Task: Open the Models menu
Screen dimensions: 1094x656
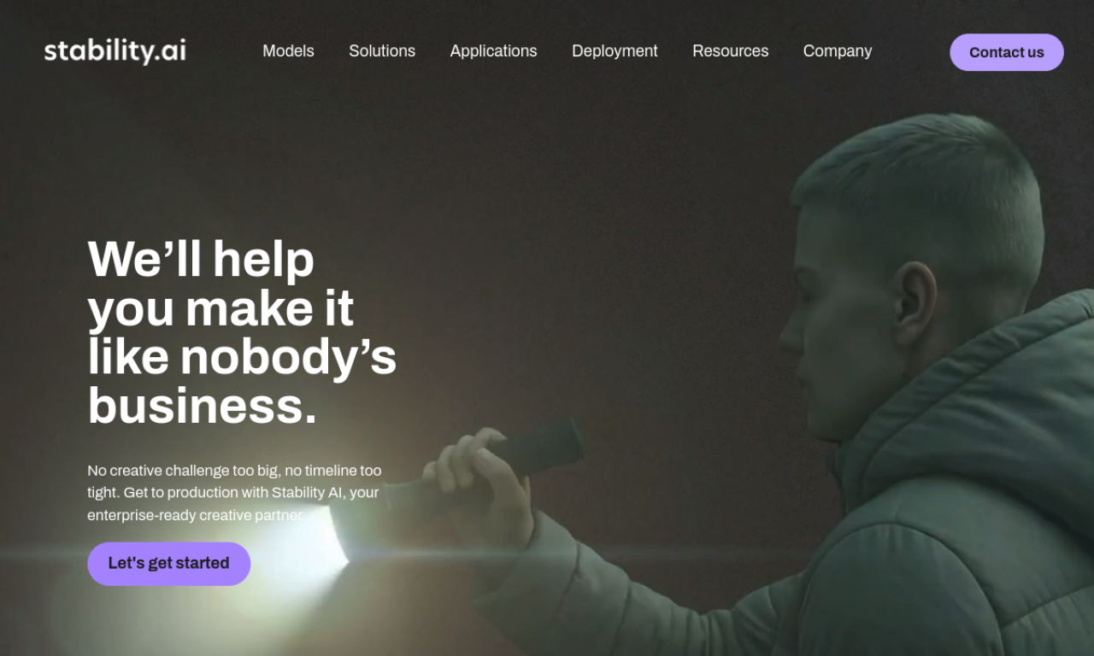Action: coord(288,51)
